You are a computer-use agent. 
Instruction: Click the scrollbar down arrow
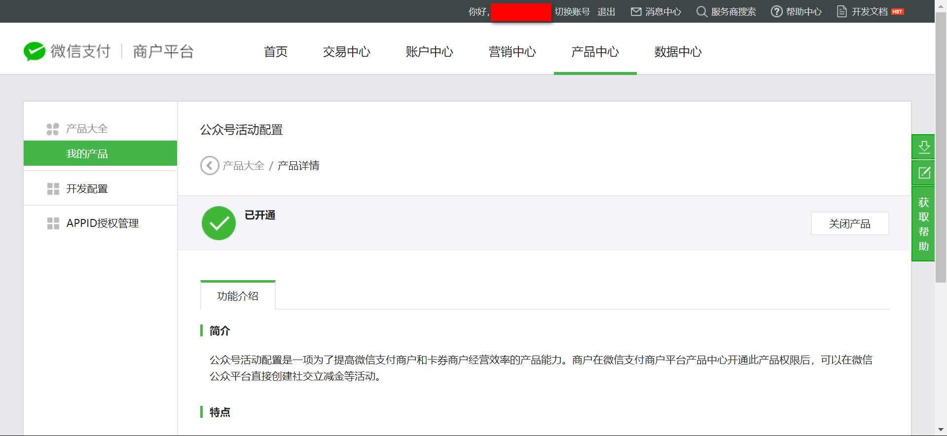[x=941, y=430]
